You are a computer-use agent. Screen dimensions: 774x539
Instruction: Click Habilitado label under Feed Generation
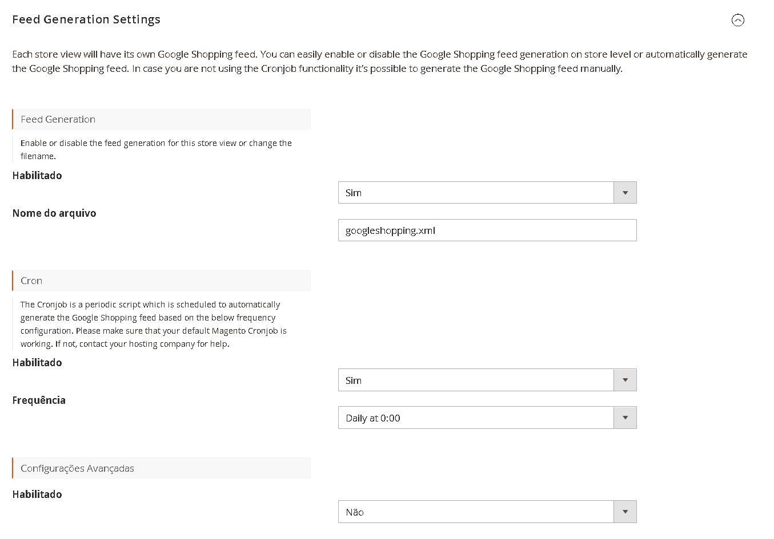[37, 176]
